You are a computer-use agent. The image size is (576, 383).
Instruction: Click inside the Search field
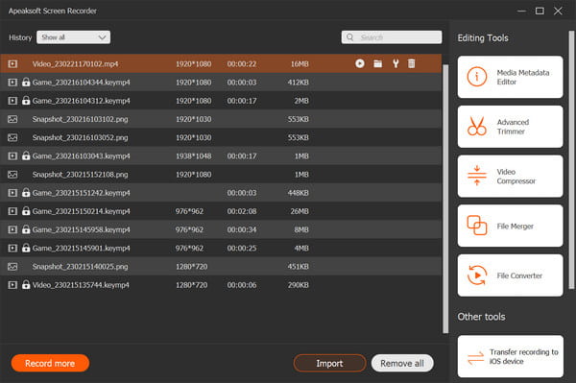point(392,37)
